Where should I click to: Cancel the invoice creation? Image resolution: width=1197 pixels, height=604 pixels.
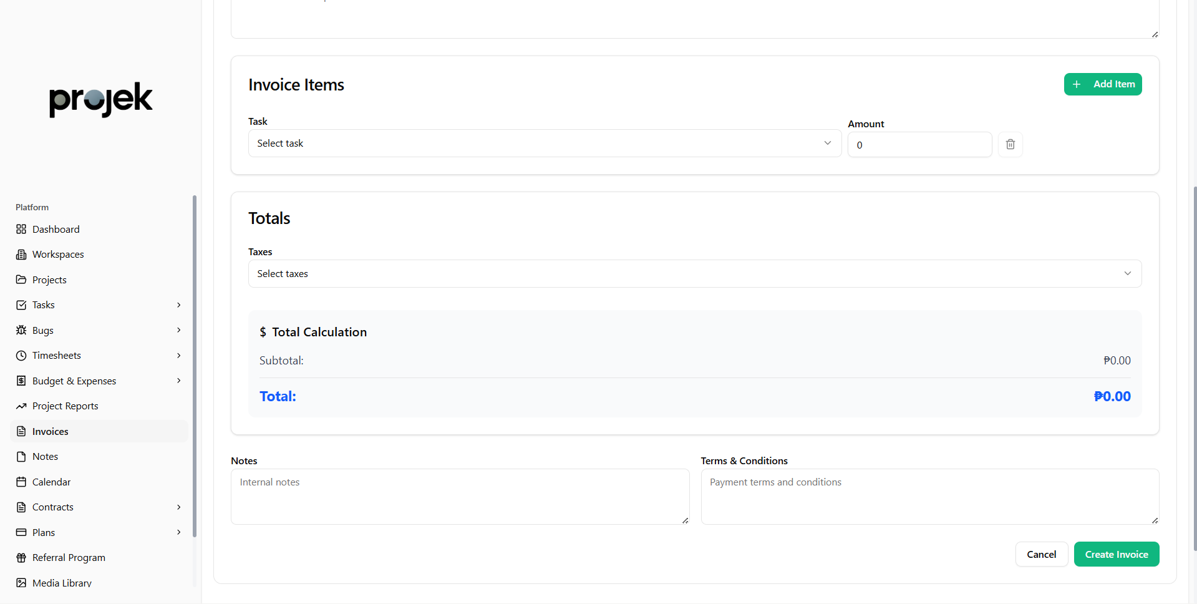pyautogui.click(x=1041, y=554)
